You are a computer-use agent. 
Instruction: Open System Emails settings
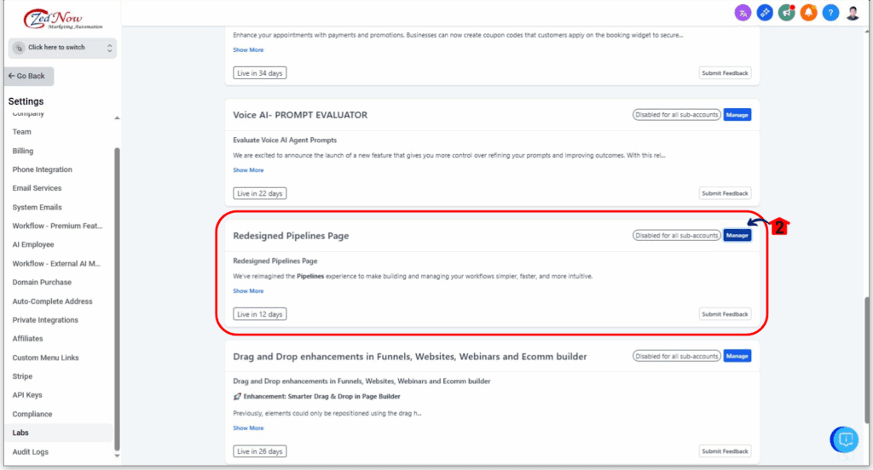[37, 207]
